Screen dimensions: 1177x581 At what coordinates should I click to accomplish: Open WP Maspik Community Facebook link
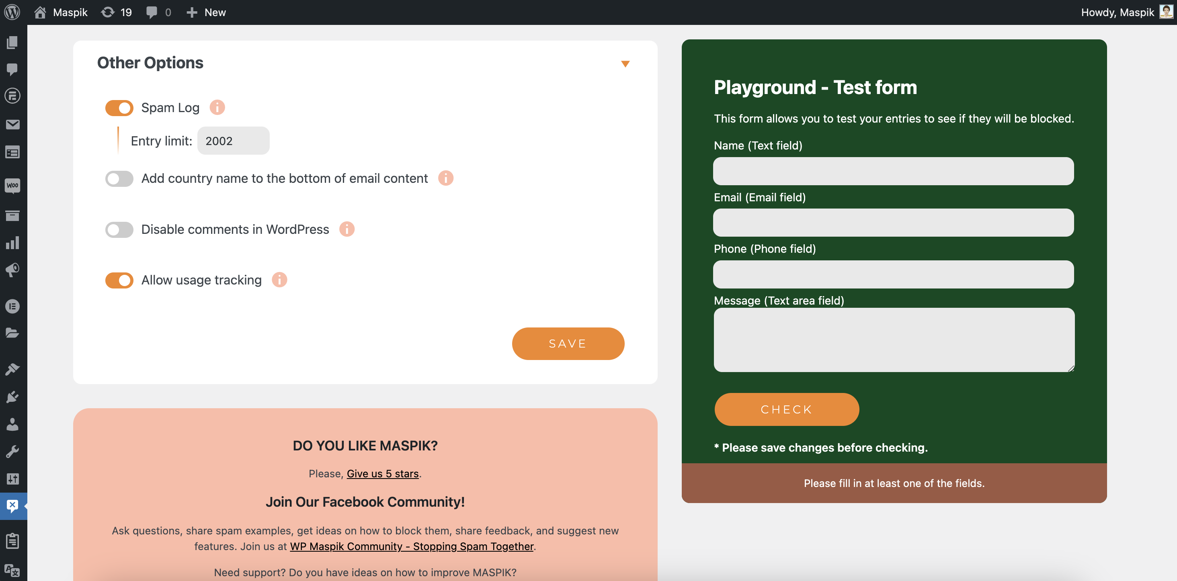[412, 546]
